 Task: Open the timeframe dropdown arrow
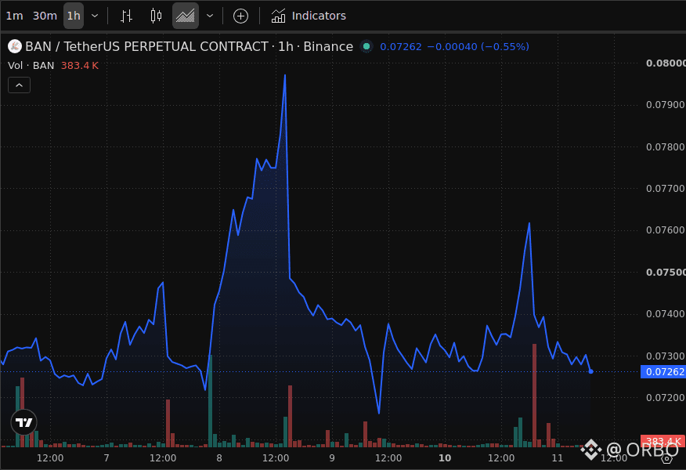tap(95, 16)
